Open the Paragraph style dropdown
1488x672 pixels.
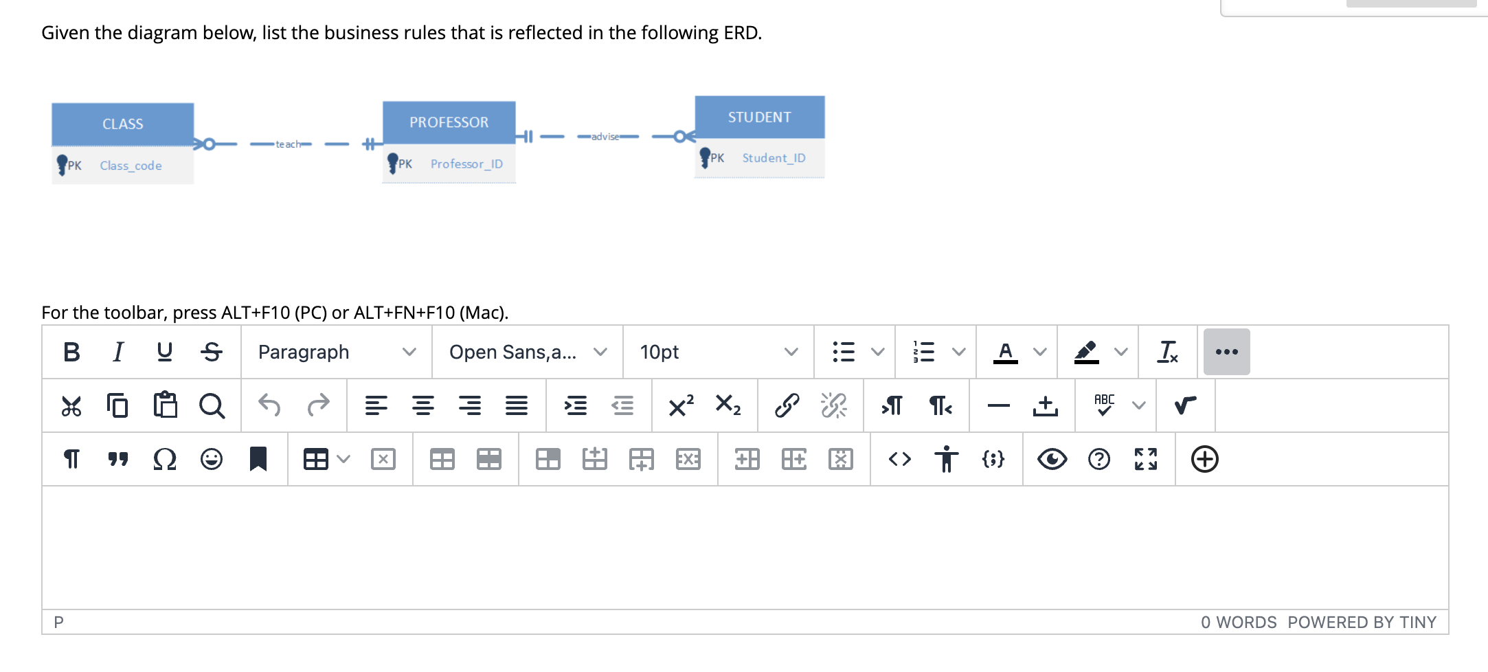[335, 352]
